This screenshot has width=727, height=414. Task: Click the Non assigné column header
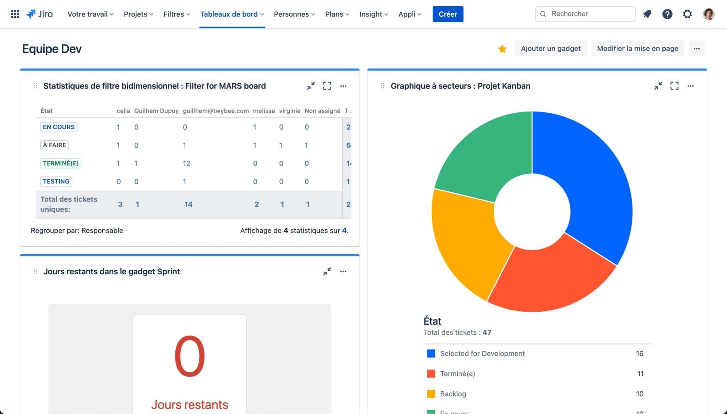[322, 111]
